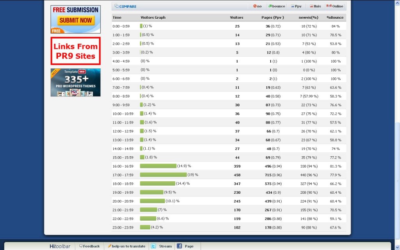Select the 23:00 - 23:59 time cell
The width and height of the screenshot is (400, 250).
coord(123,228)
